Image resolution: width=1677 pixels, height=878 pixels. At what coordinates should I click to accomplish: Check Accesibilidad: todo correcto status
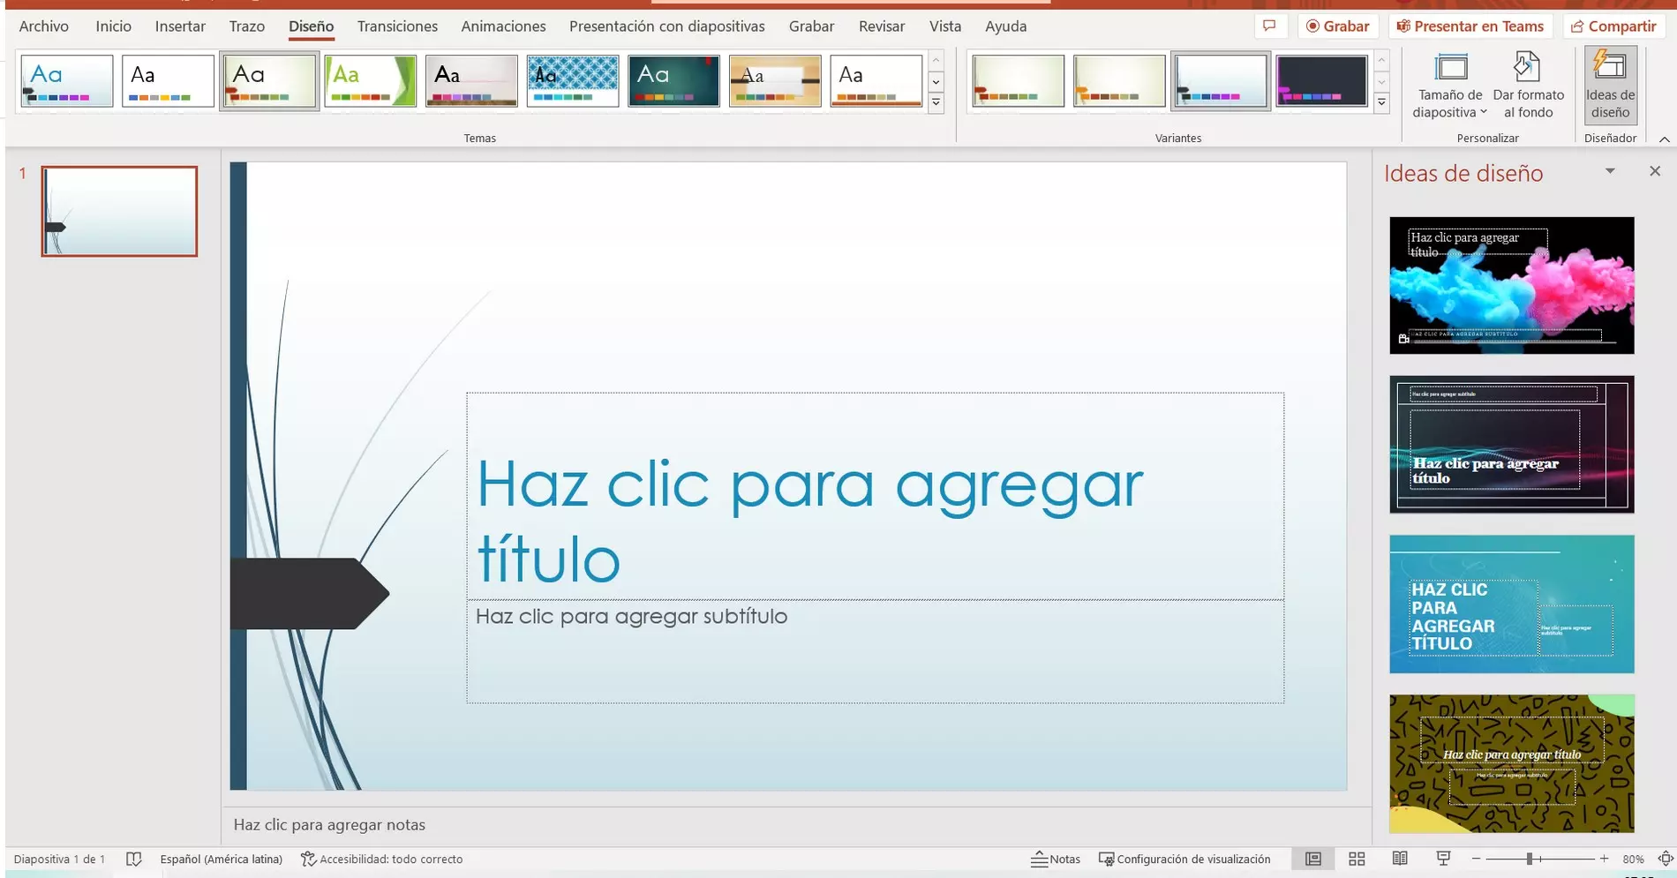click(381, 859)
